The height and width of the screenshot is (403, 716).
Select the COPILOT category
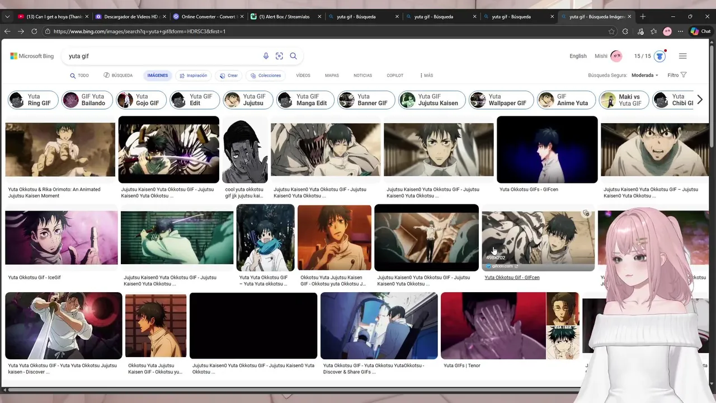coord(395,76)
